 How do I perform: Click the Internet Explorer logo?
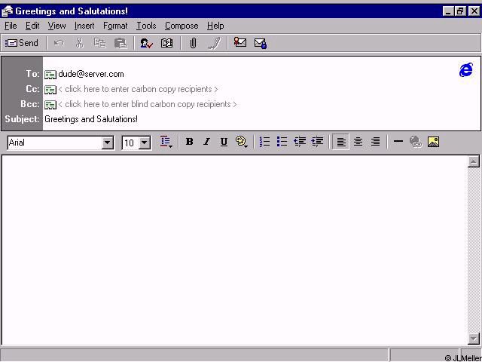(x=466, y=70)
